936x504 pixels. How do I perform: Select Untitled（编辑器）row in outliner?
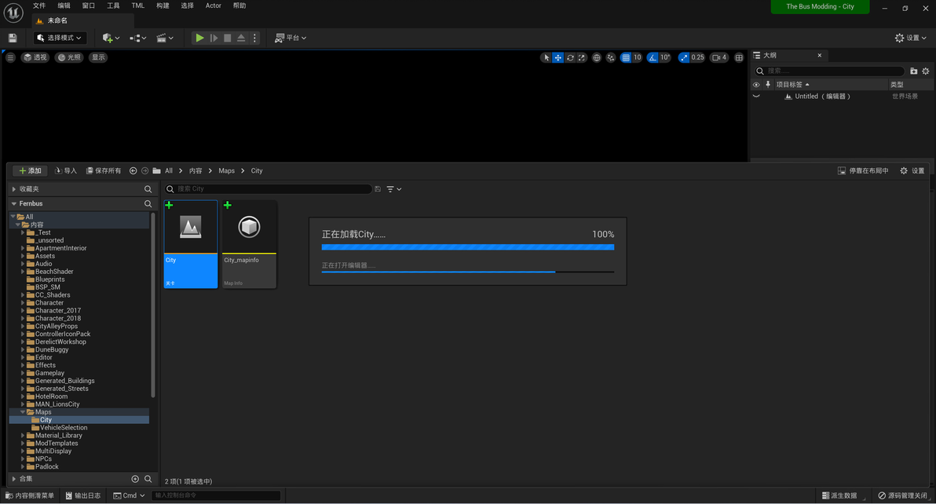click(x=842, y=96)
